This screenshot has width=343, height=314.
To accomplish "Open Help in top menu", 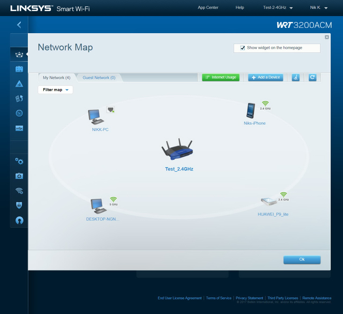I will [x=240, y=8].
